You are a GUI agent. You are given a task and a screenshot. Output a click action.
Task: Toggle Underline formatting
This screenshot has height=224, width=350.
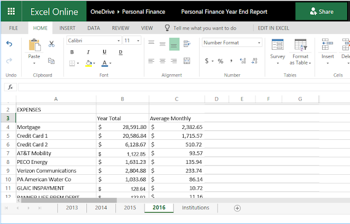[x=103, y=52]
